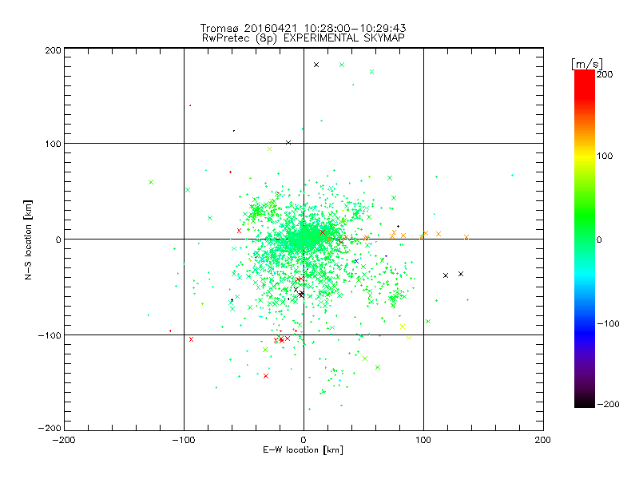Click the 200 label beside the color bar
Screen dimensions: 639x479
point(605,74)
